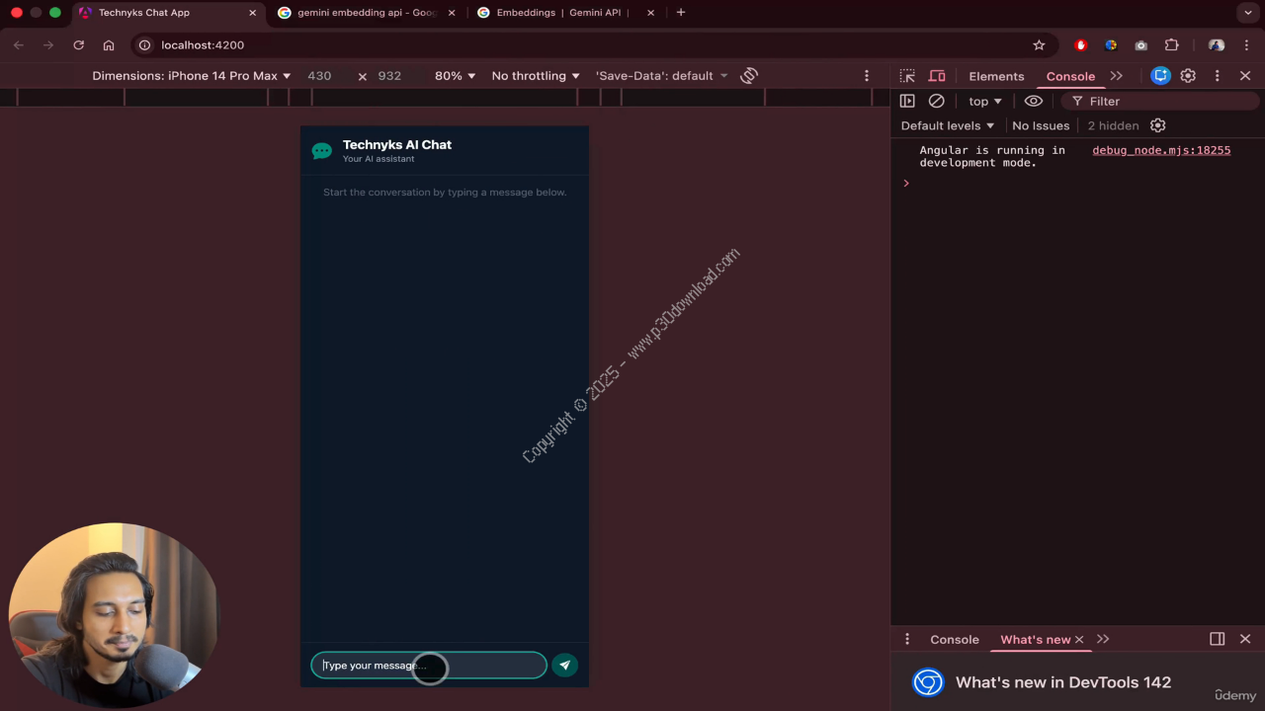Switch to the Embeddings Gemini API browser tab
Viewport: 1265px width, 711px height.
click(563, 13)
